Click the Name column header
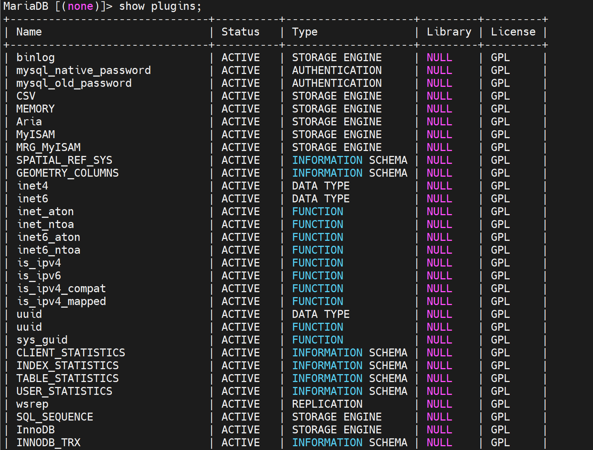The width and height of the screenshot is (593, 450). (29, 32)
